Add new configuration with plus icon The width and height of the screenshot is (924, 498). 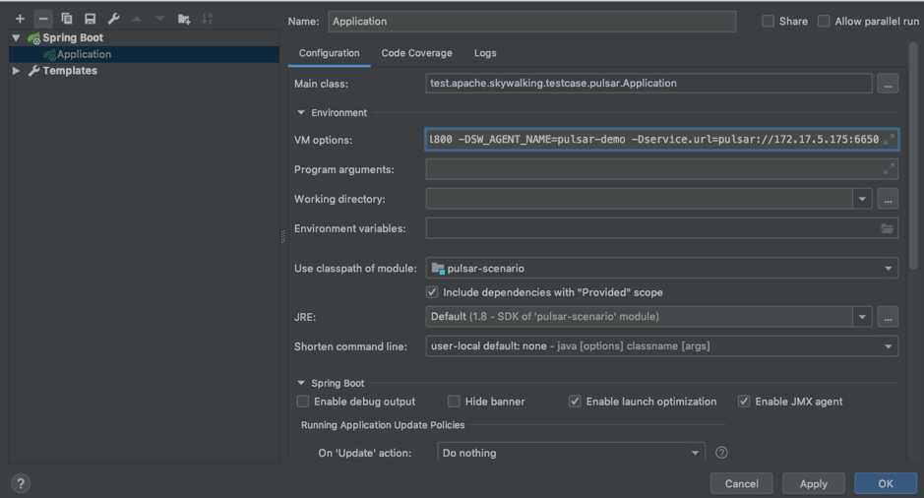tap(20, 19)
